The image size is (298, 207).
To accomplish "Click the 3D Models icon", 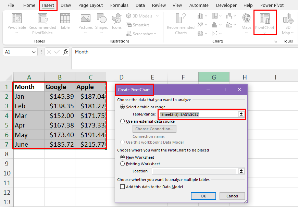I will [x=129, y=16].
